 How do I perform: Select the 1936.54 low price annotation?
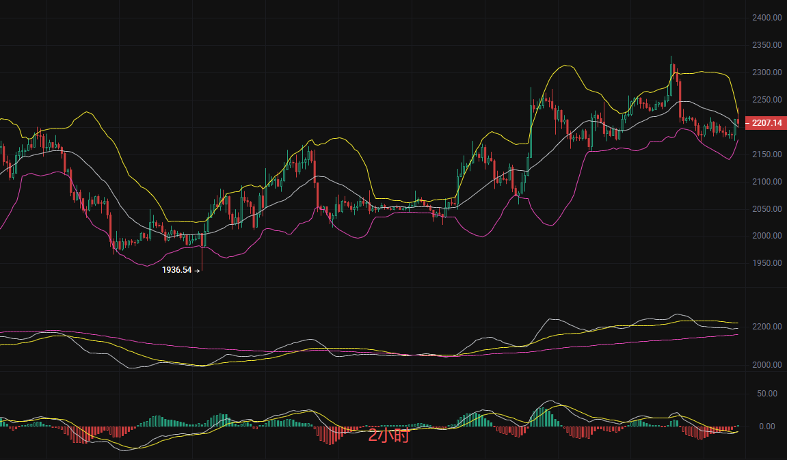click(178, 270)
